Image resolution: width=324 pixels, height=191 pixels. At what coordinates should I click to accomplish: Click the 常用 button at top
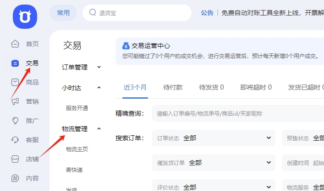[x=63, y=13]
